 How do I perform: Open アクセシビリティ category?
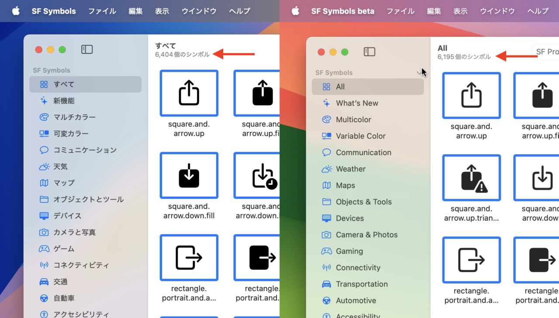point(86,314)
